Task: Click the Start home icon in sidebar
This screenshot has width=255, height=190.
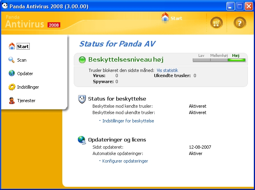Action: [x=12, y=47]
